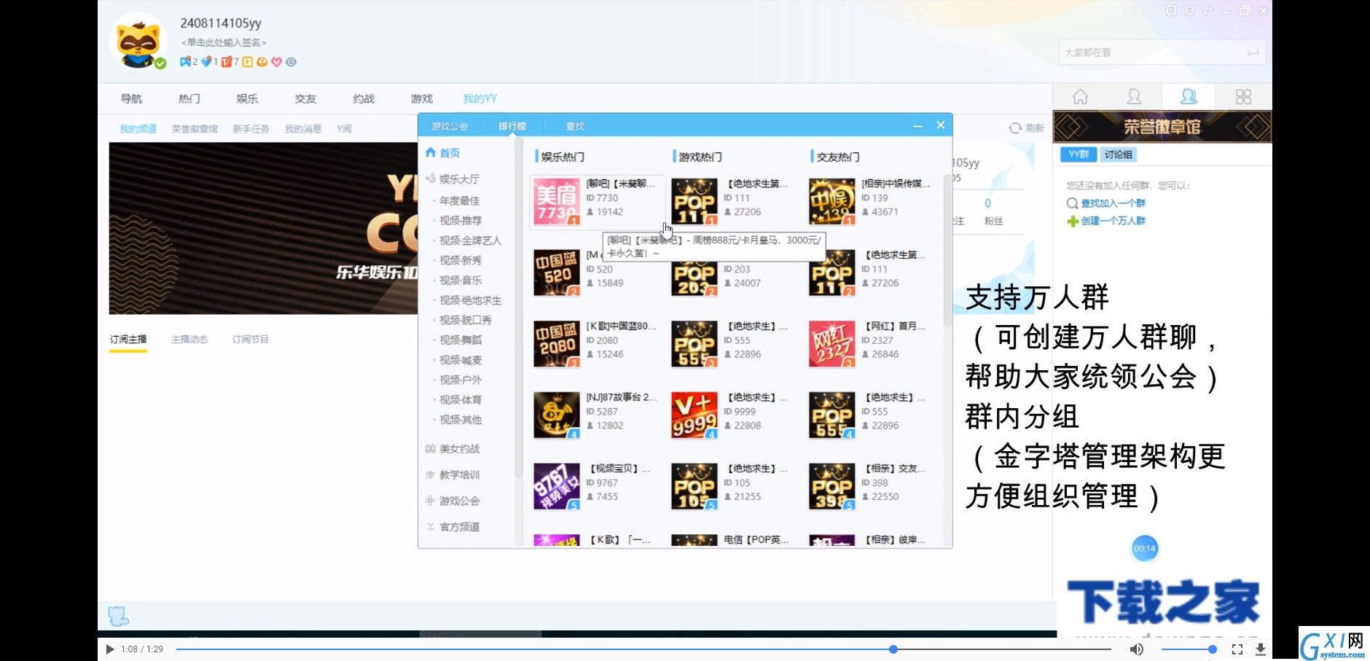Switch to the 游戏公会 popup tab
The height and width of the screenshot is (661, 1370).
coord(450,126)
